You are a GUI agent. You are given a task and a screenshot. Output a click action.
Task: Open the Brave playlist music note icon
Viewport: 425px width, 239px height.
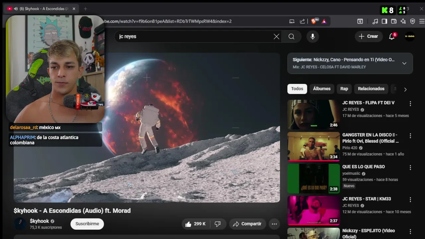375,21
